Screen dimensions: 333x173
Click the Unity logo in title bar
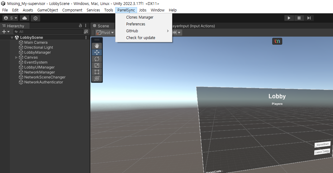(3, 3)
